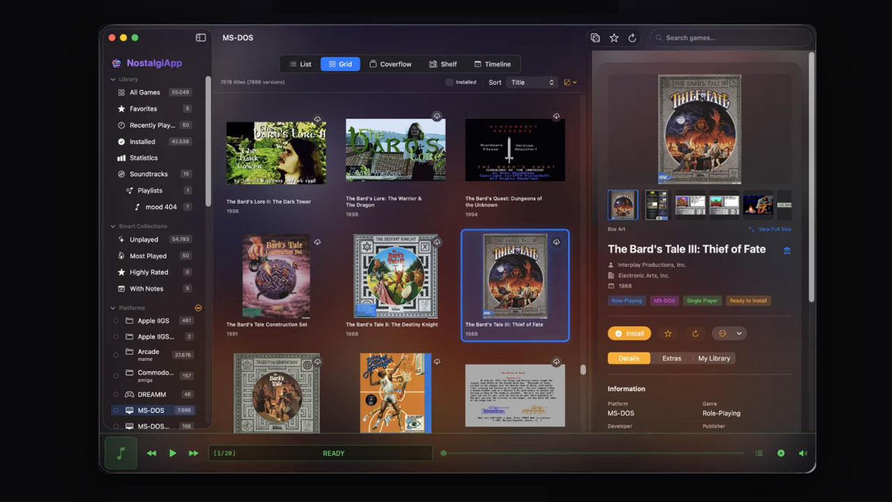Click the blue museum building icon

(x=787, y=250)
